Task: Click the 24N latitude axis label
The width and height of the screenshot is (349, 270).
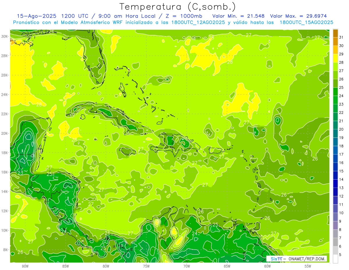Action: pyautogui.click(x=5, y=95)
